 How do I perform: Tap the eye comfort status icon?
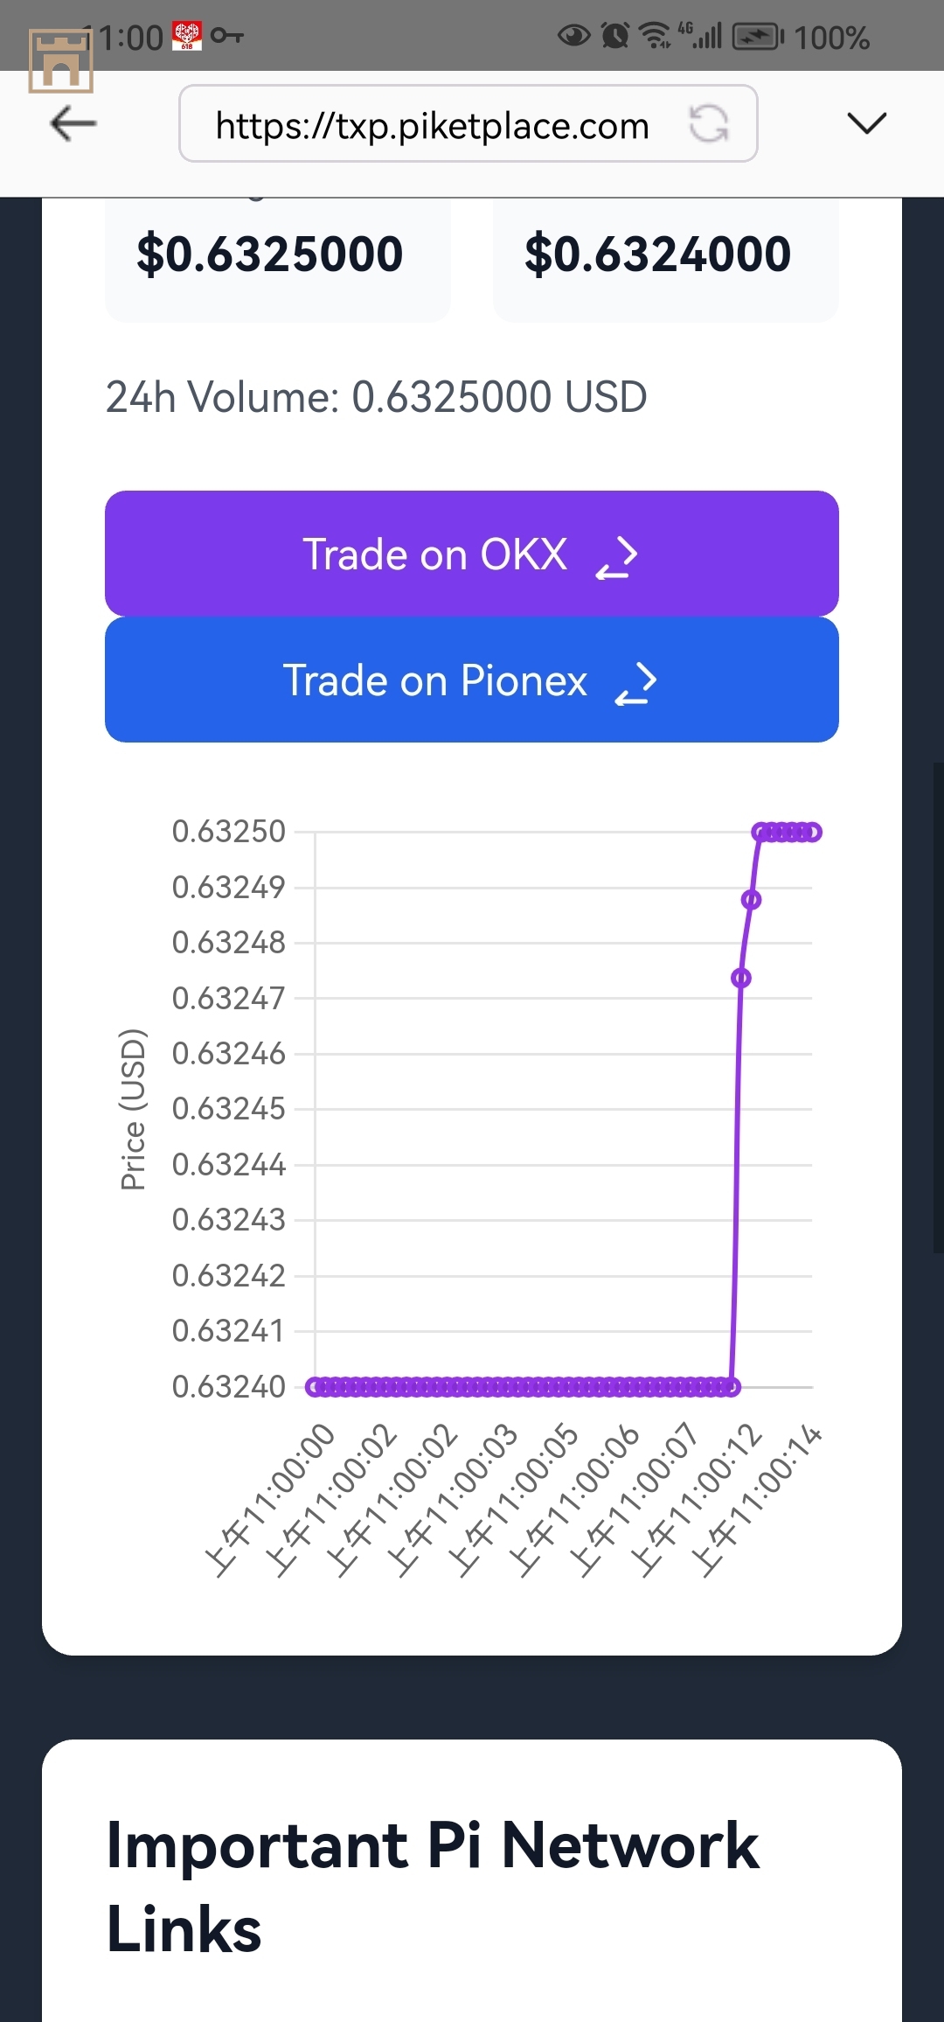pyautogui.click(x=574, y=36)
